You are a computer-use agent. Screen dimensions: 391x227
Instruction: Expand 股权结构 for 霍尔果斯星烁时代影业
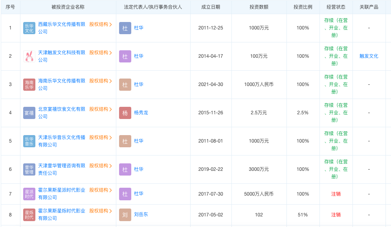coord(101,211)
